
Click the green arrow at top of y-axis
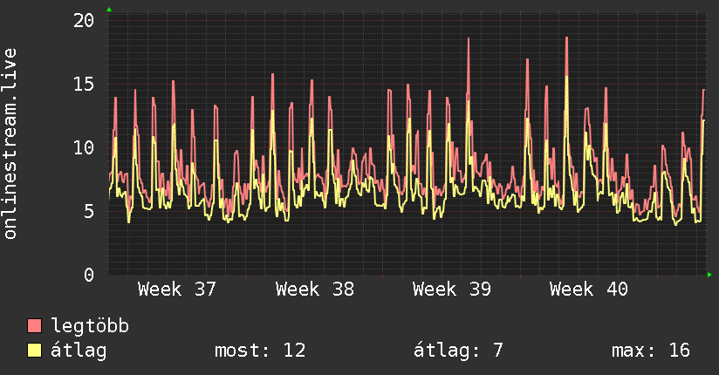[x=109, y=10]
